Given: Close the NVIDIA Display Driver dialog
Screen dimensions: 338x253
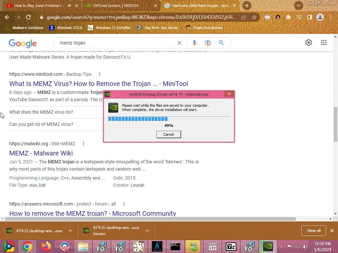Looking at the screenshot, I should [x=229, y=94].
